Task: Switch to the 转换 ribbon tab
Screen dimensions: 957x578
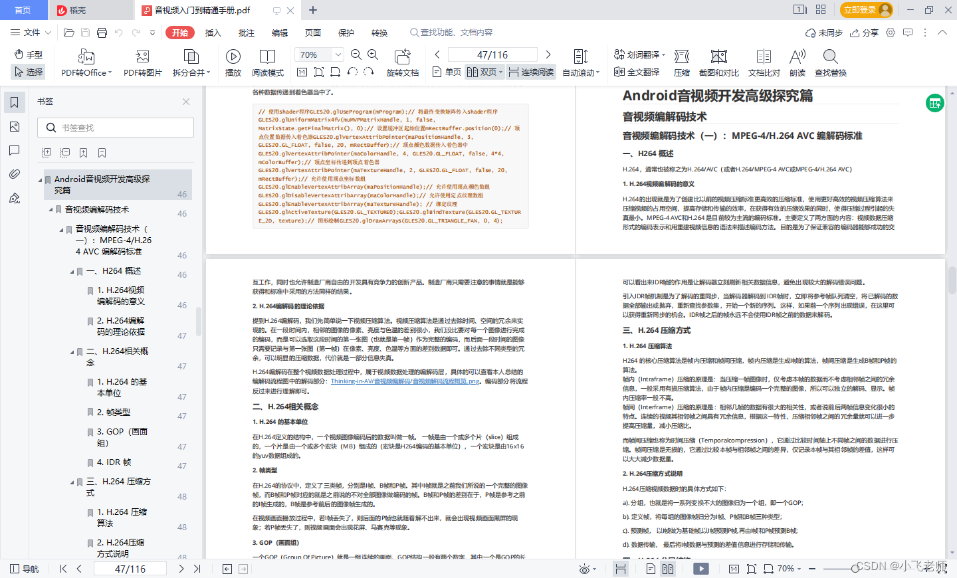Action: coord(379,33)
